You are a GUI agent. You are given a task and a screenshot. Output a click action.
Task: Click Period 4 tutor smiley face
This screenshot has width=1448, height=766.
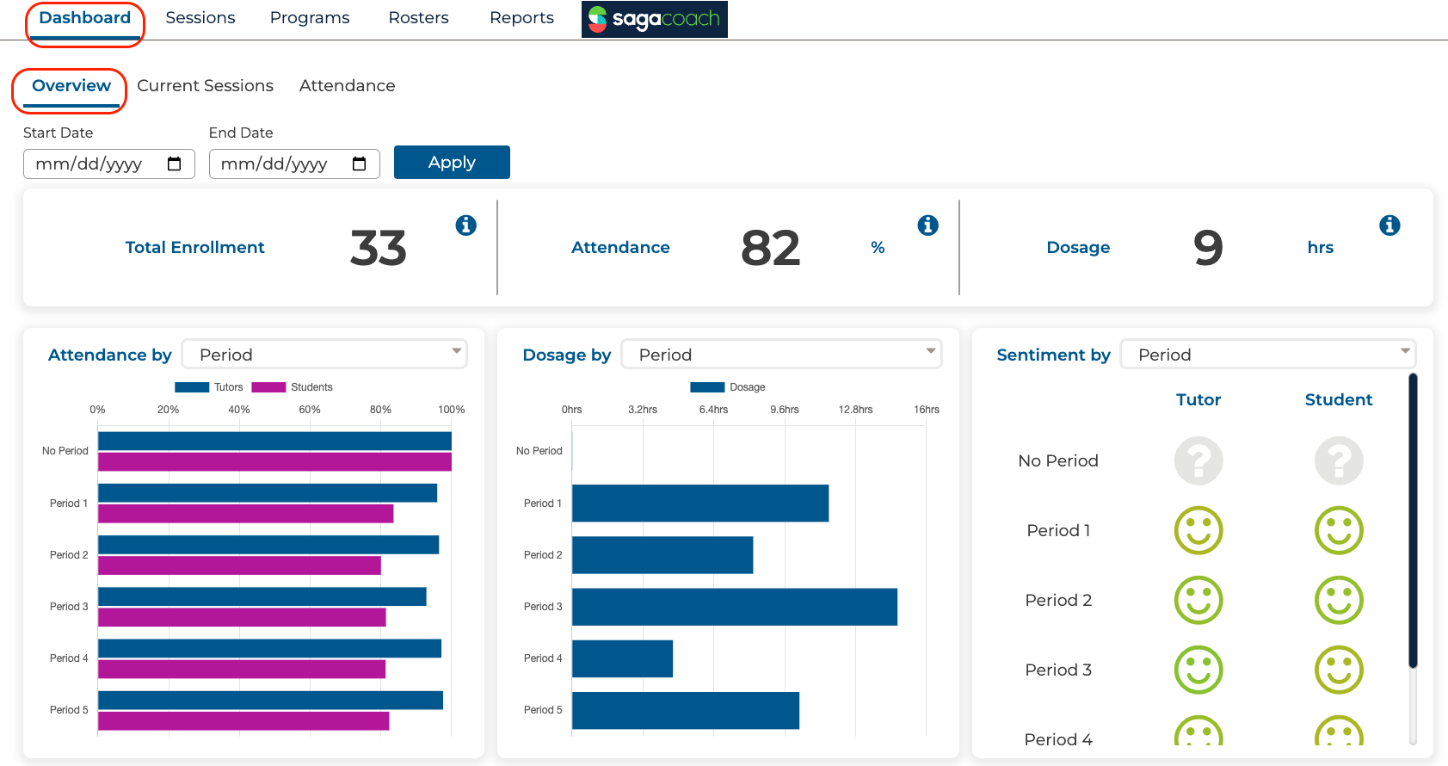(1198, 731)
